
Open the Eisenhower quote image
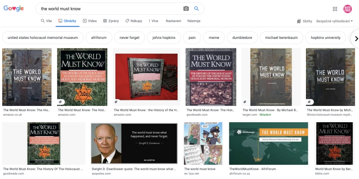click(134, 143)
